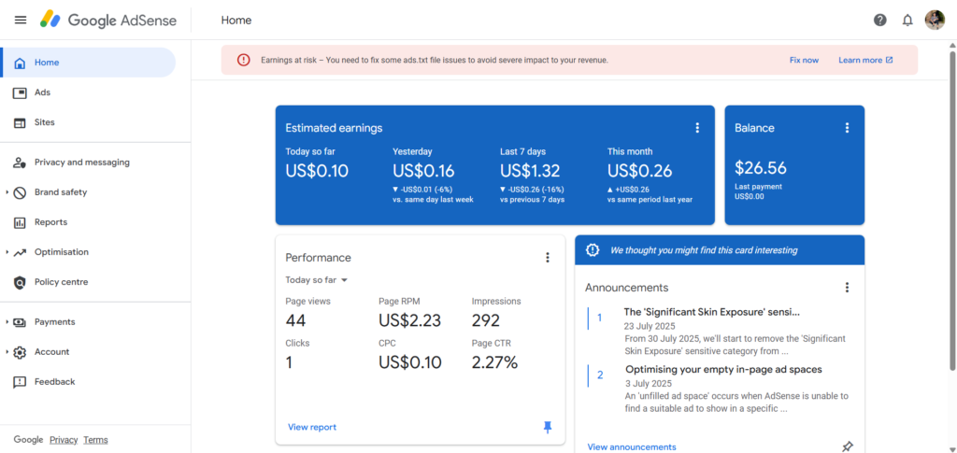Click 'View announcements' link
This screenshot has width=957, height=453.
632,446
